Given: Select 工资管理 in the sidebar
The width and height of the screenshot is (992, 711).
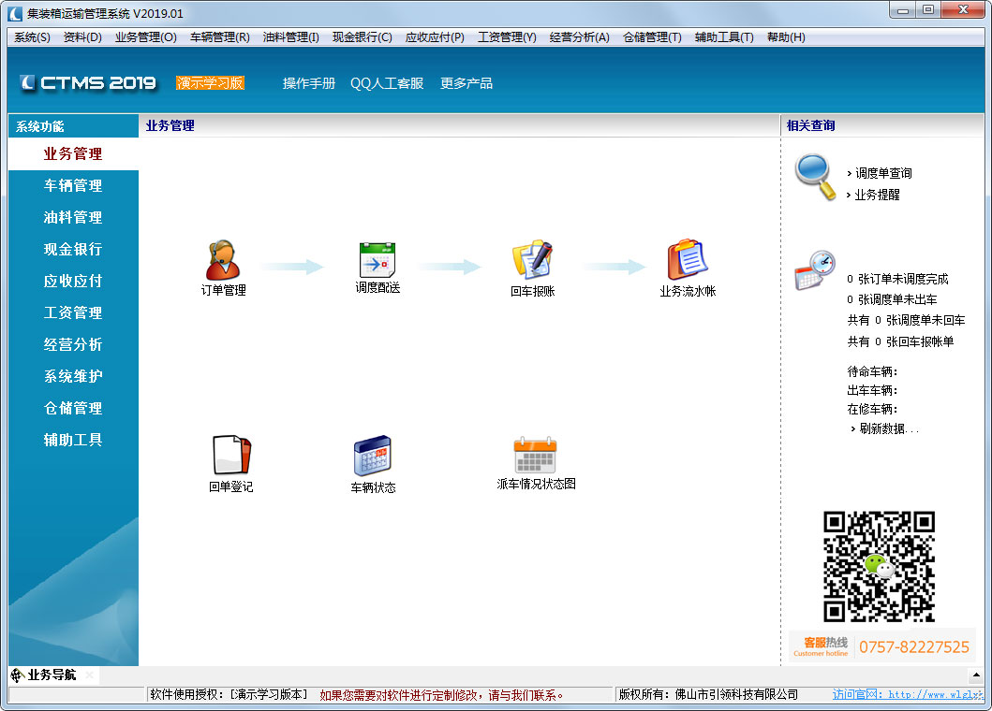Looking at the screenshot, I should [73, 312].
